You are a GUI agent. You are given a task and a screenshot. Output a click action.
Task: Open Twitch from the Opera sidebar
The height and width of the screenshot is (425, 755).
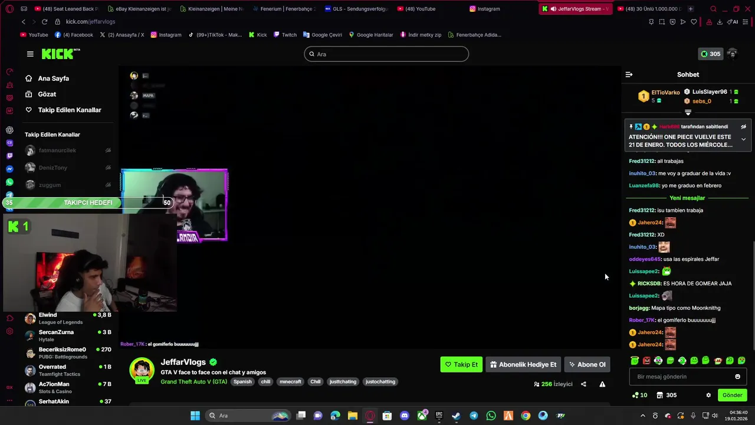click(x=9, y=156)
